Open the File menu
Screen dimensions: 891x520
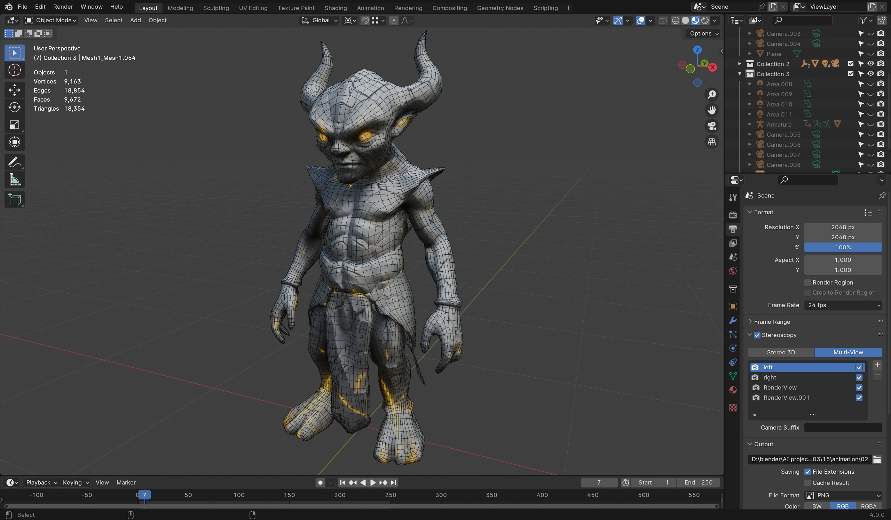(x=22, y=7)
